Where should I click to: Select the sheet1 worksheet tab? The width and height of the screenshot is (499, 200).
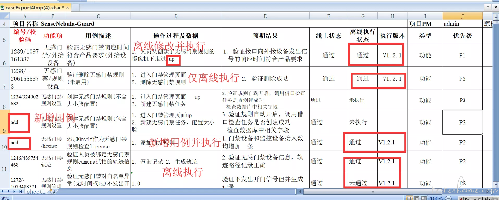tap(36, 192)
